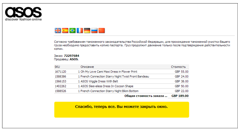Click the Описание column header
This screenshot has width=238, height=130.
[87, 67]
